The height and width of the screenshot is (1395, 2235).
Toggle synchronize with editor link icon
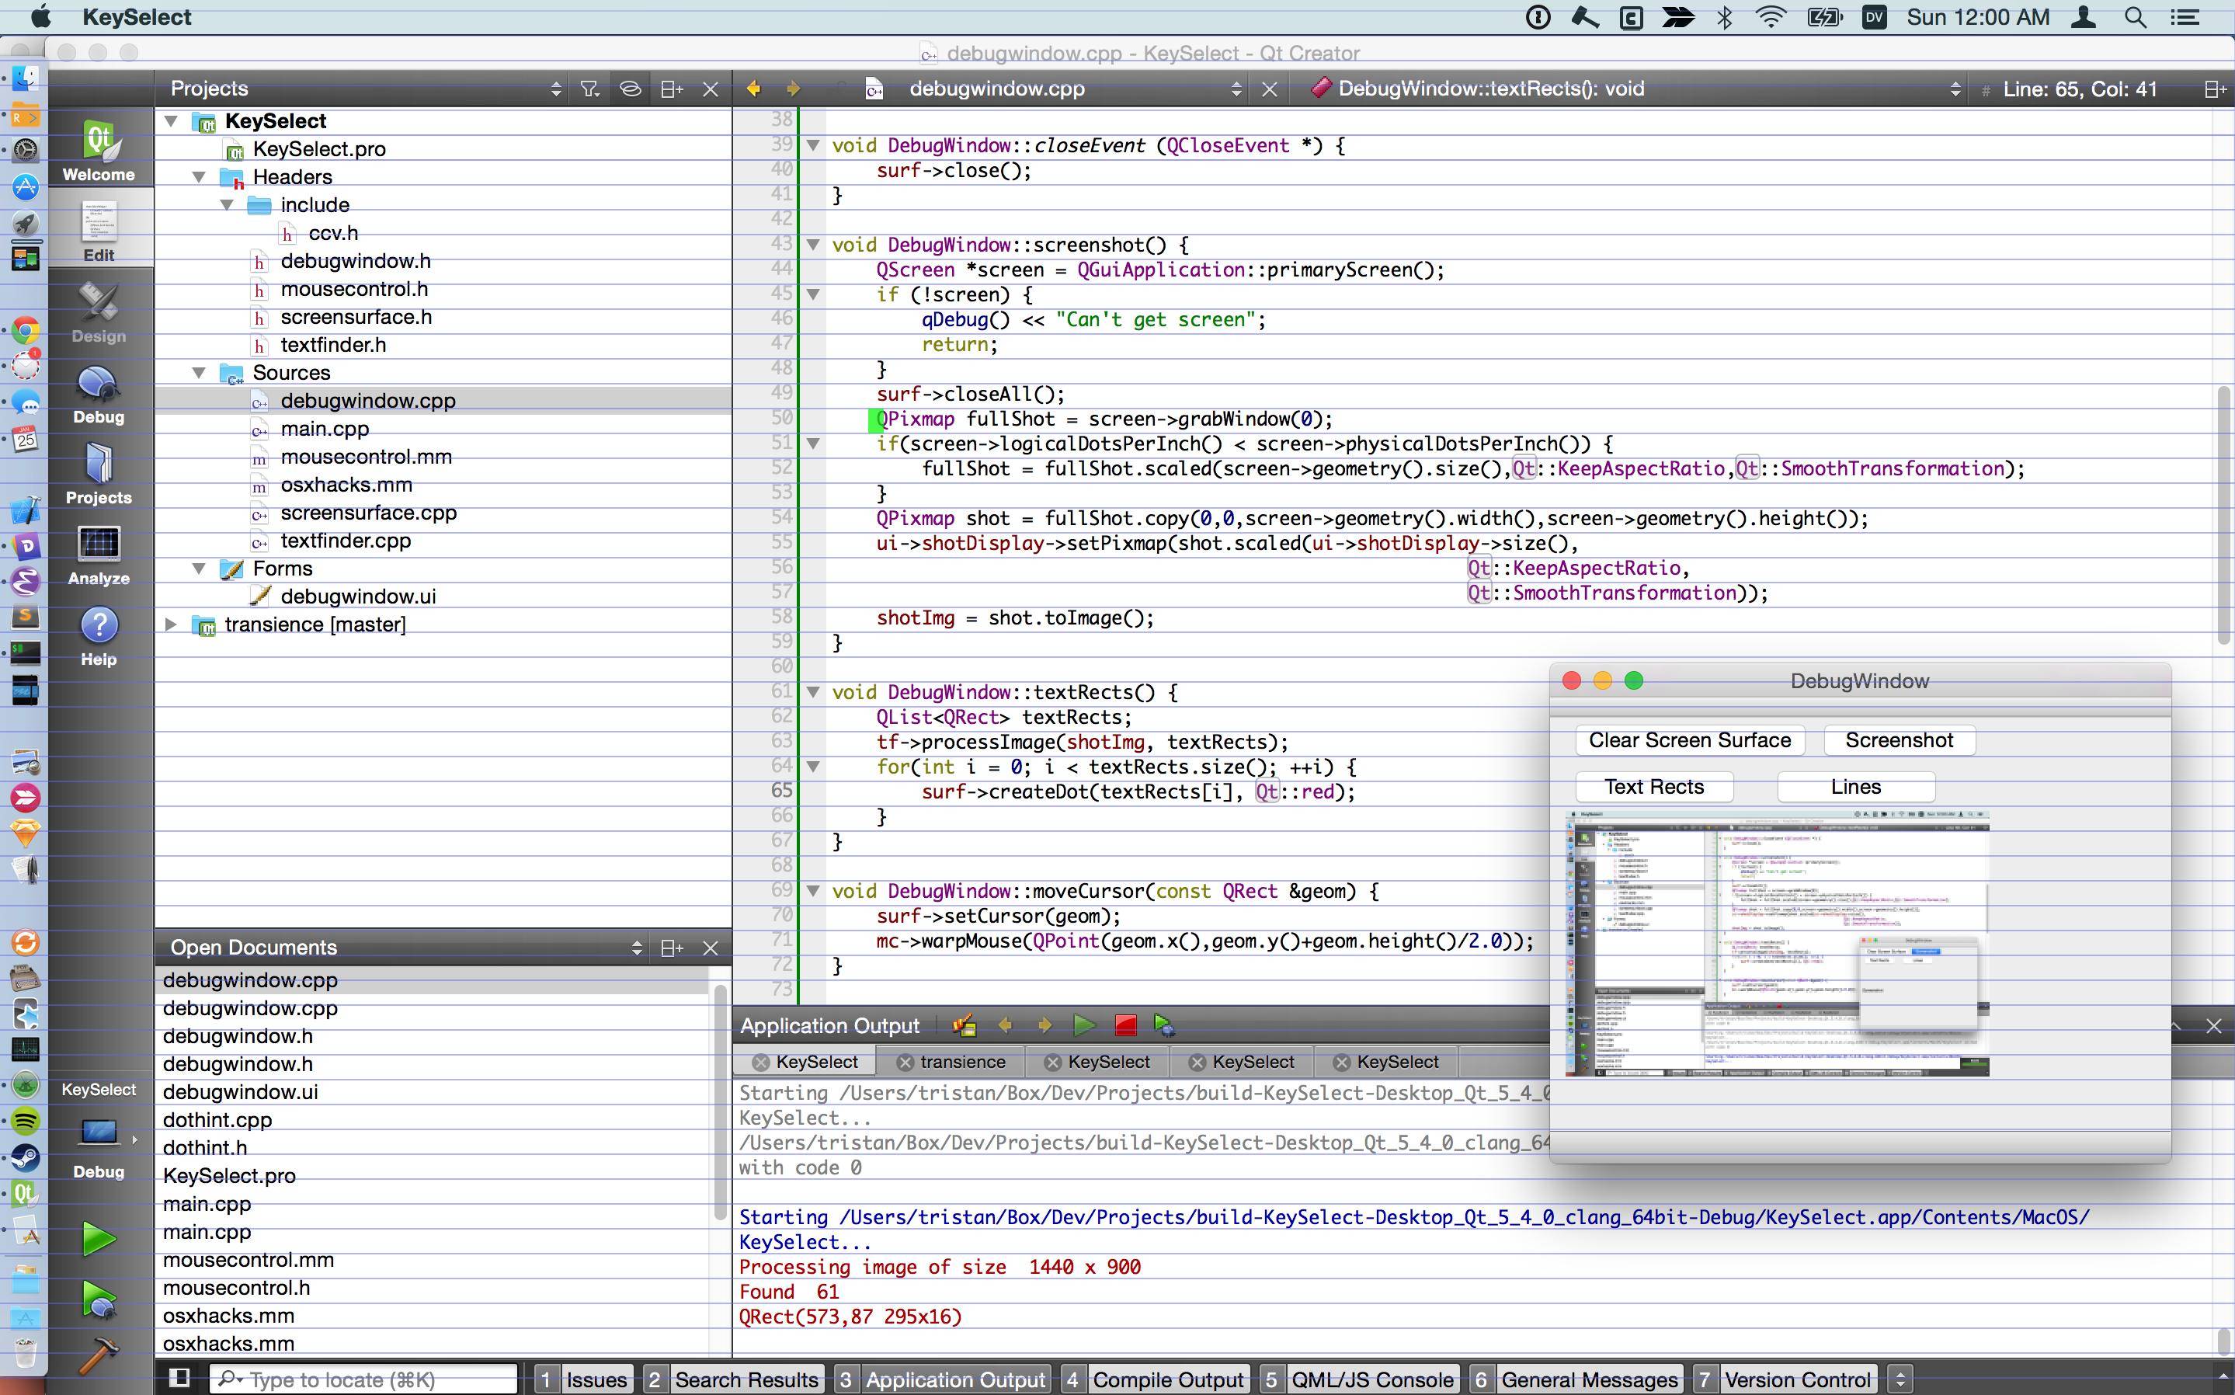(x=630, y=89)
